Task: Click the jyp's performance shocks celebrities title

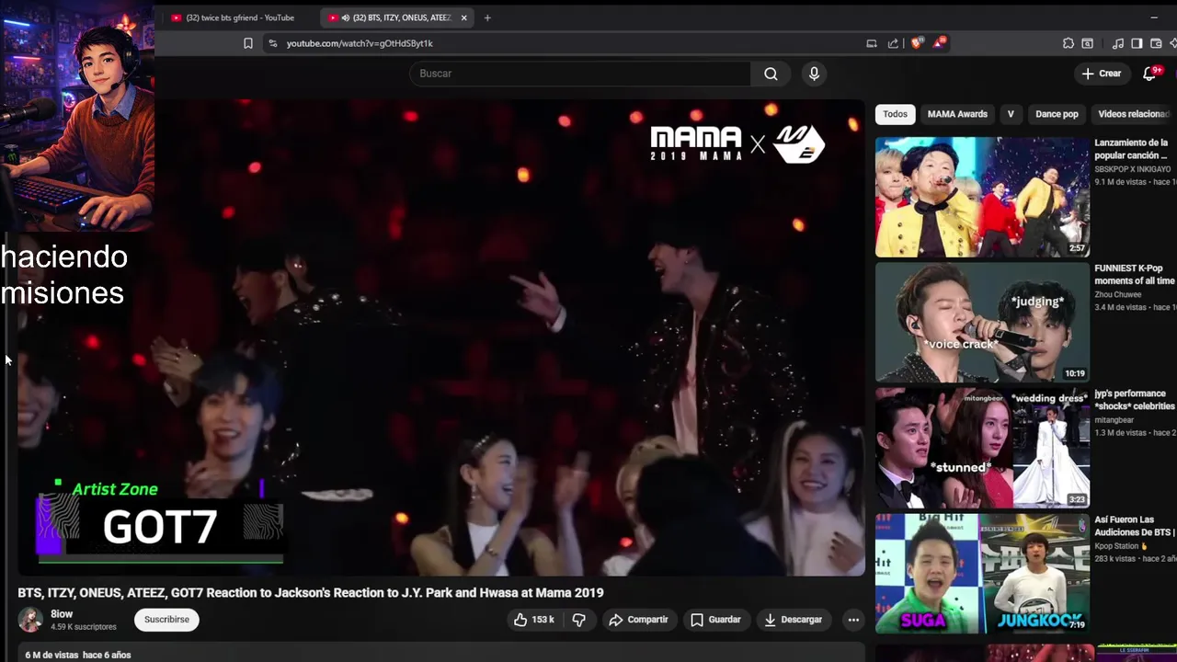Action: coord(1135,400)
